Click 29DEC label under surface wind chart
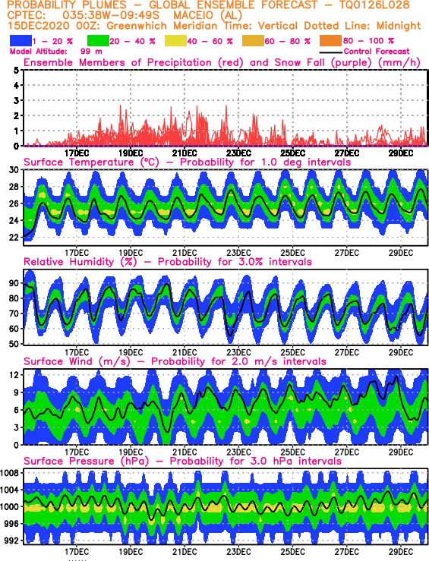This screenshot has height=561, width=429. pyautogui.click(x=401, y=452)
